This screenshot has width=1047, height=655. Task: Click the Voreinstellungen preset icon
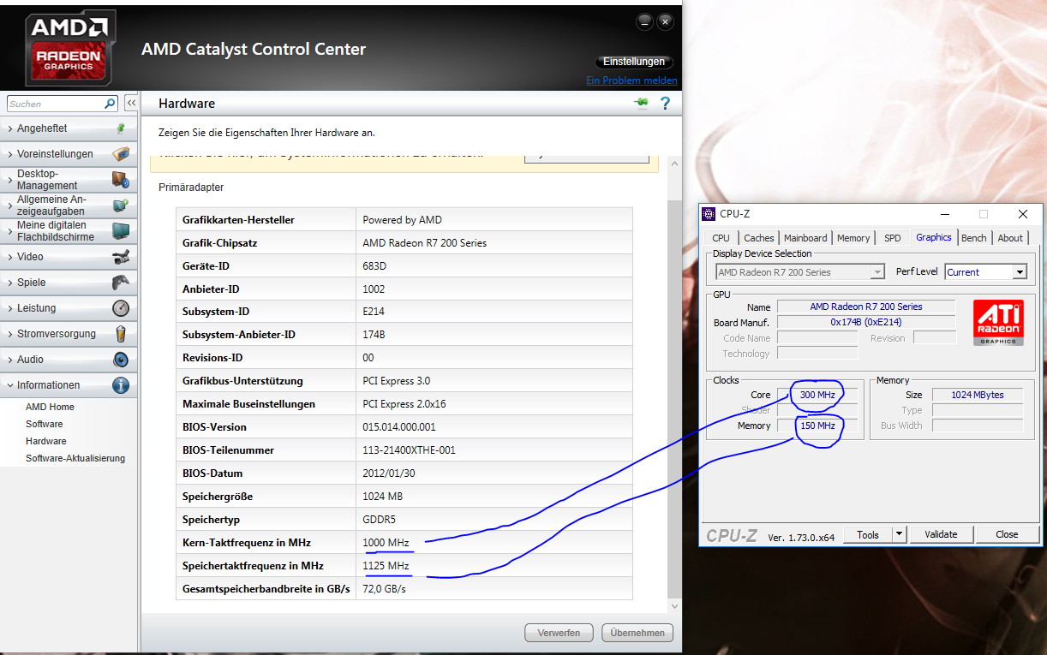tap(121, 154)
